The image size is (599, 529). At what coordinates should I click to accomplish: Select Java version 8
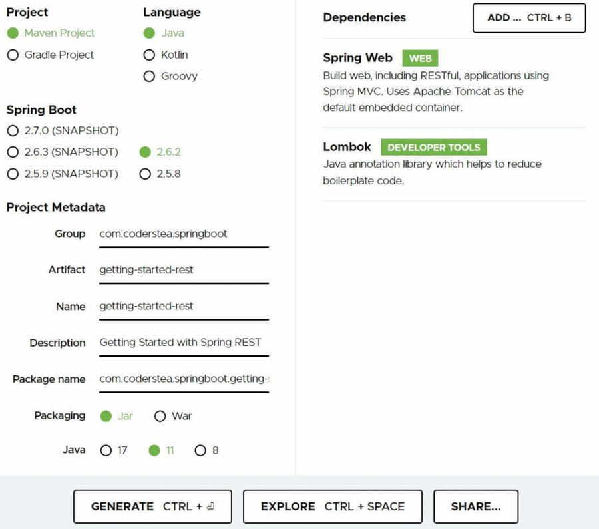[x=200, y=450]
